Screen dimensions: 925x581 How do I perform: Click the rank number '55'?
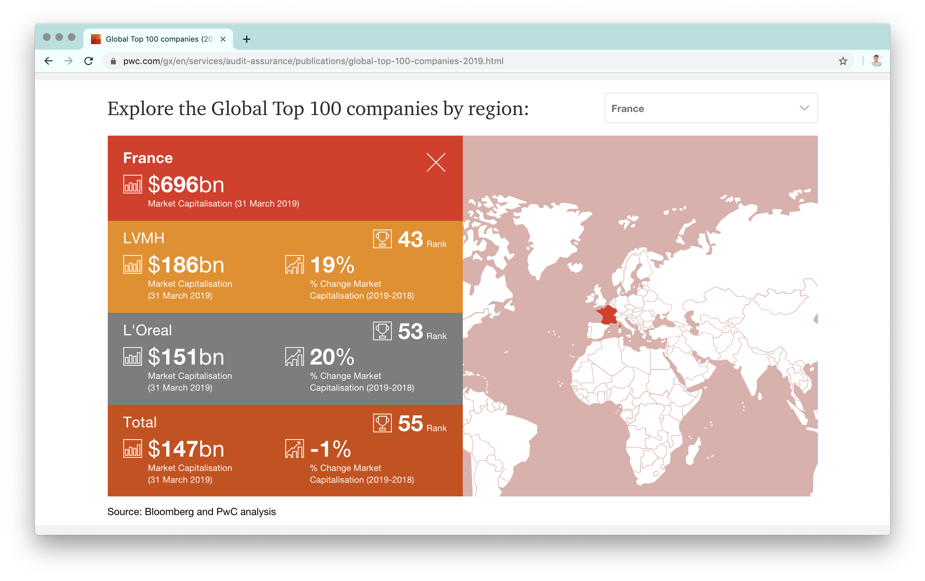point(410,423)
